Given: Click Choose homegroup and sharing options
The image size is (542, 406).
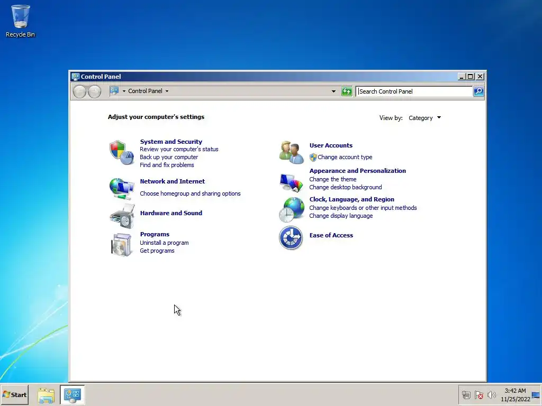Looking at the screenshot, I should point(190,193).
